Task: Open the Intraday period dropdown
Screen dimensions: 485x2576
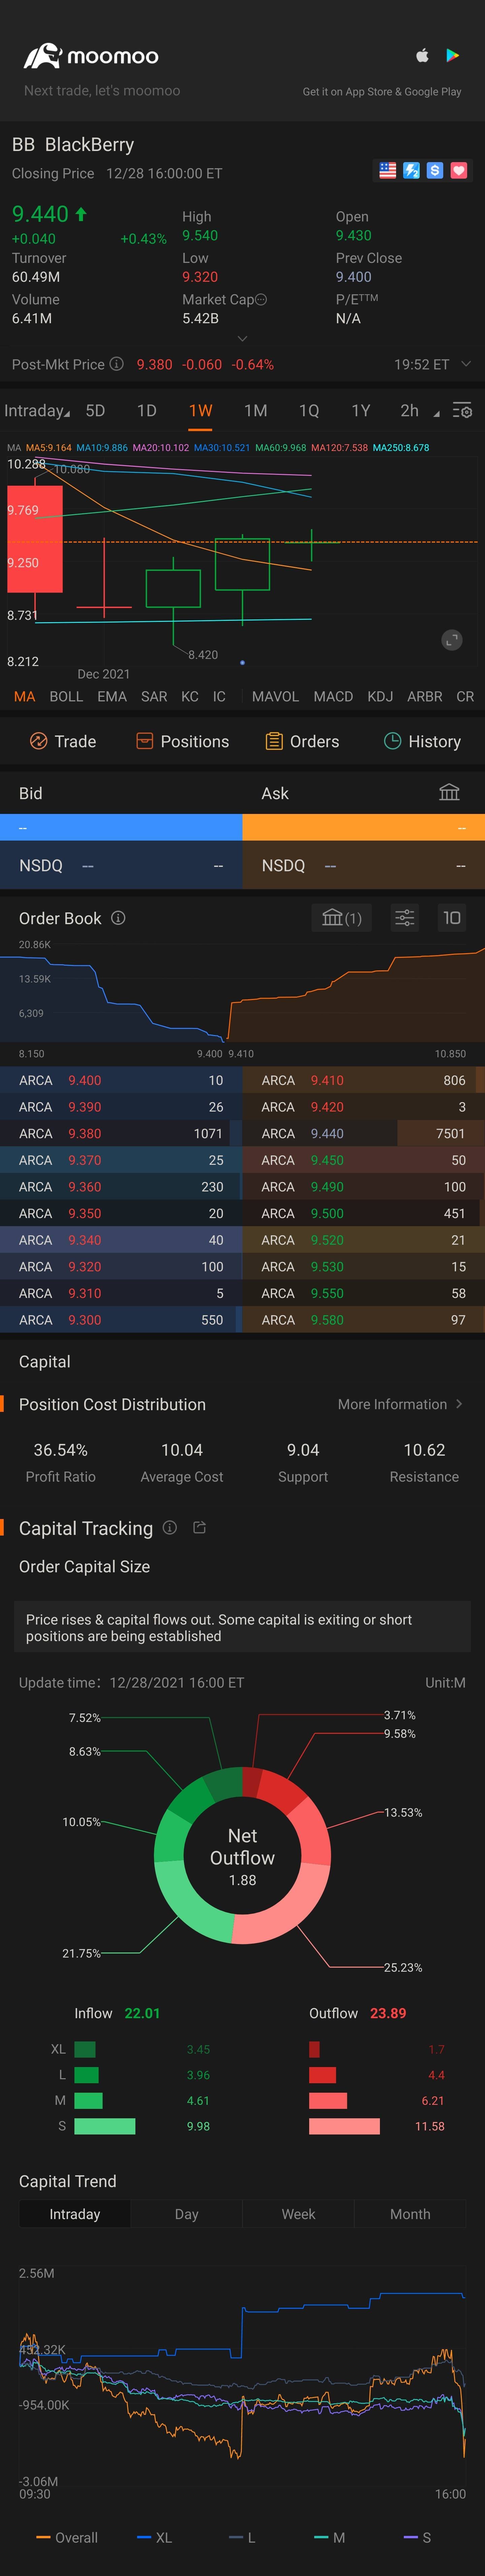Action: click(37, 411)
